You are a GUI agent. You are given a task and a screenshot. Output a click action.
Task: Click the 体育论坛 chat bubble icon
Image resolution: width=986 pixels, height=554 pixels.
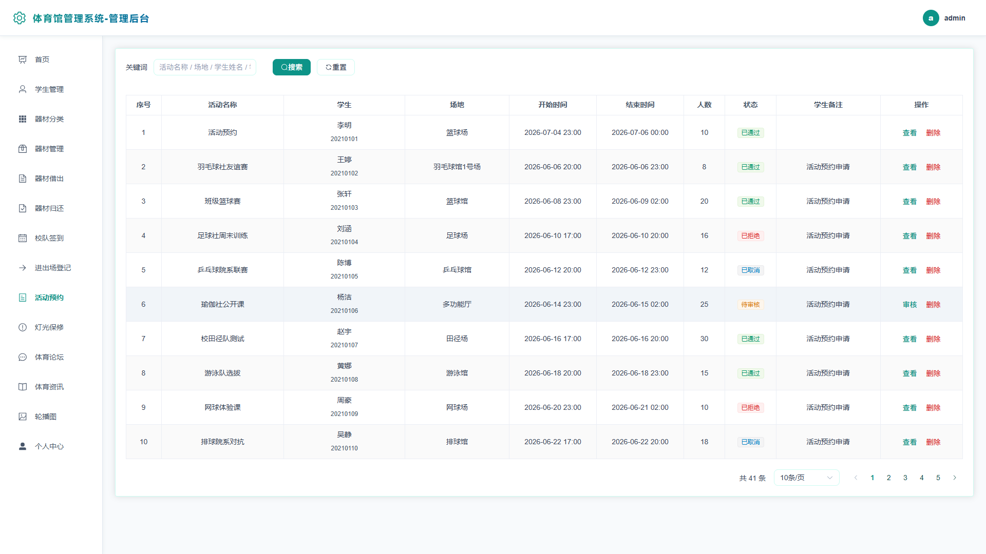(x=23, y=357)
